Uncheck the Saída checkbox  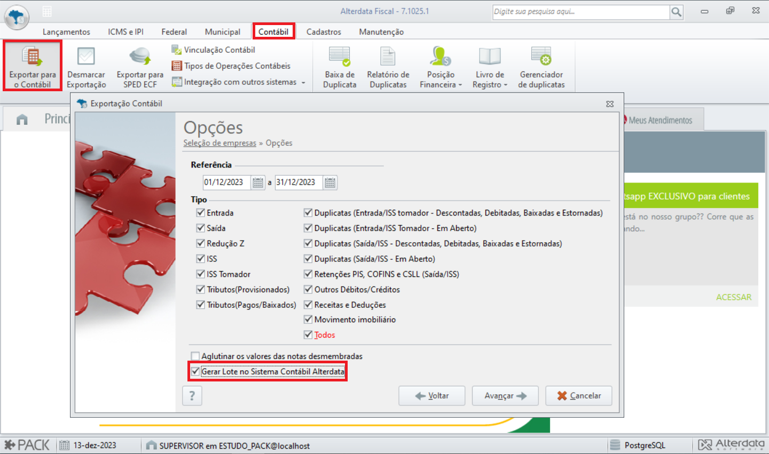pos(201,228)
